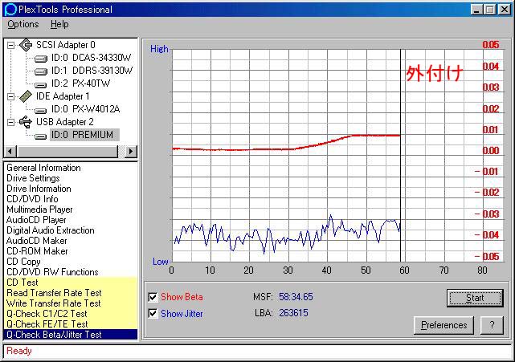Select ID:0 PREMIUM drive

click(x=84, y=135)
